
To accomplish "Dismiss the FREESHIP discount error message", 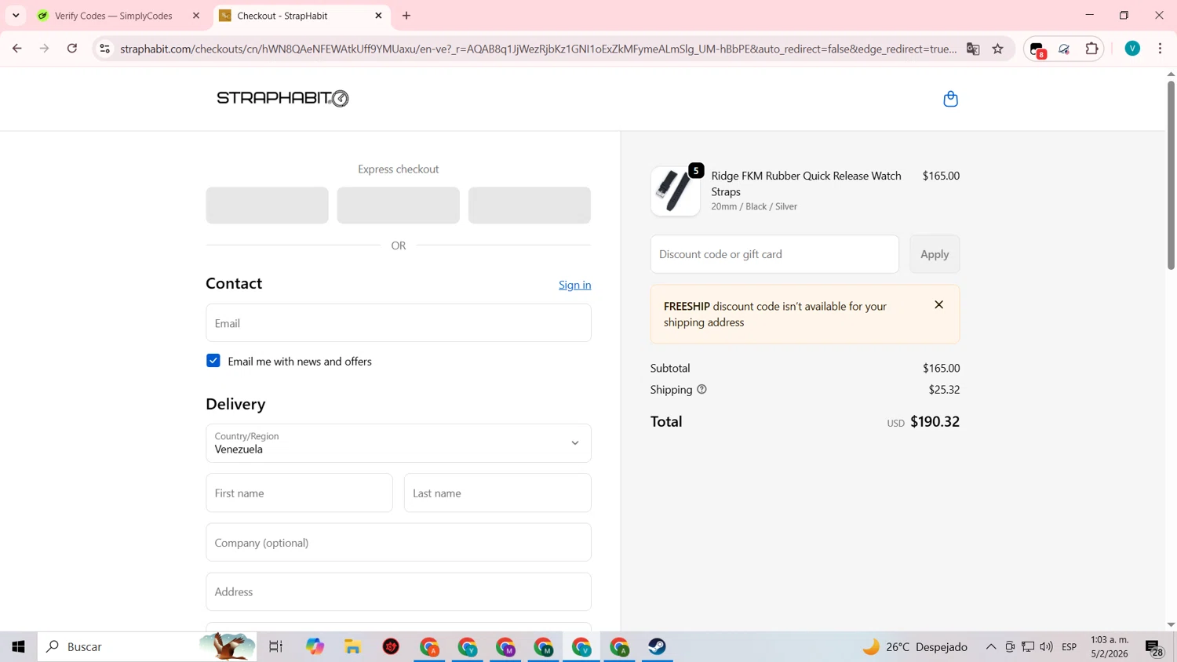I will tap(938, 304).
